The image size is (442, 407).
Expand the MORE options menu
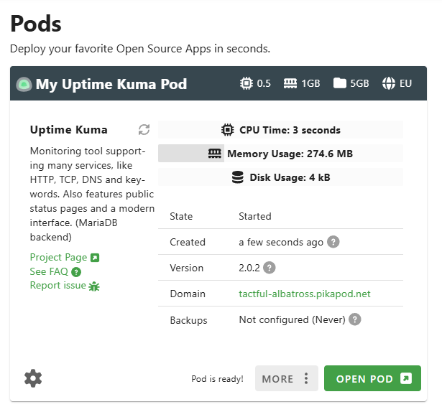(x=286, y=378)
